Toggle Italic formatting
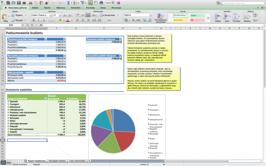 (x=39, y=20)
